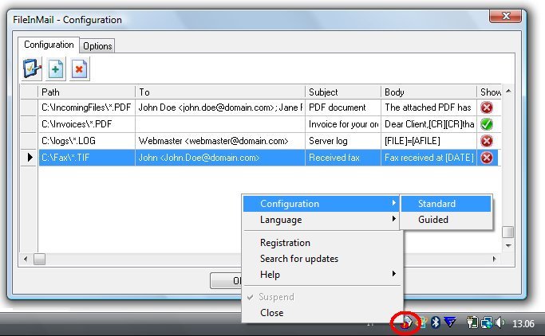Click the 'Server log' subject cell
Image resolution: width=545 pixels, height=336 pixels.
pos(343,141)
